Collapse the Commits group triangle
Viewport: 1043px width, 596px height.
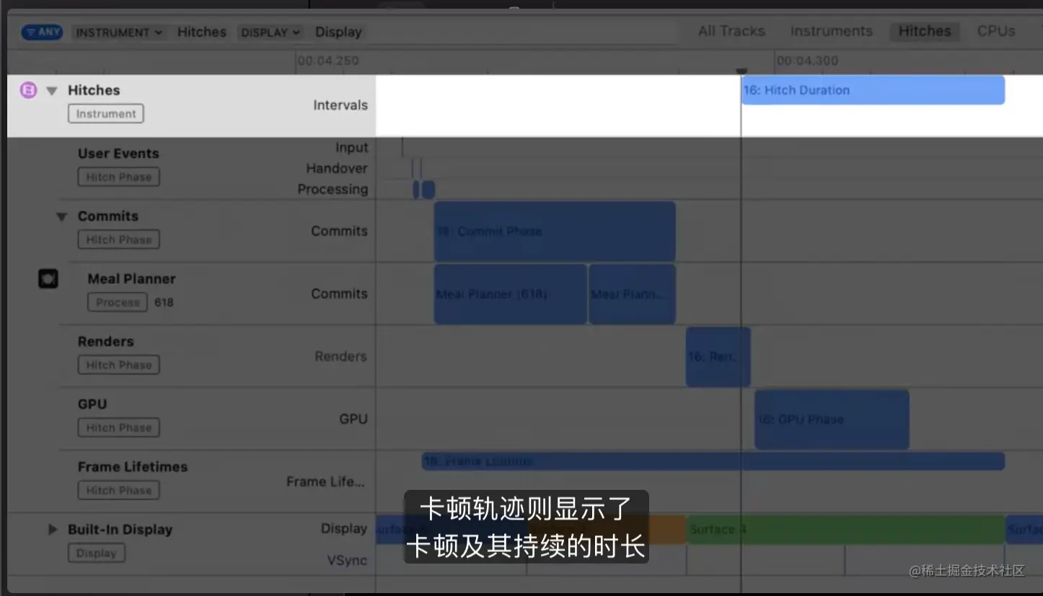click(61, 216)
